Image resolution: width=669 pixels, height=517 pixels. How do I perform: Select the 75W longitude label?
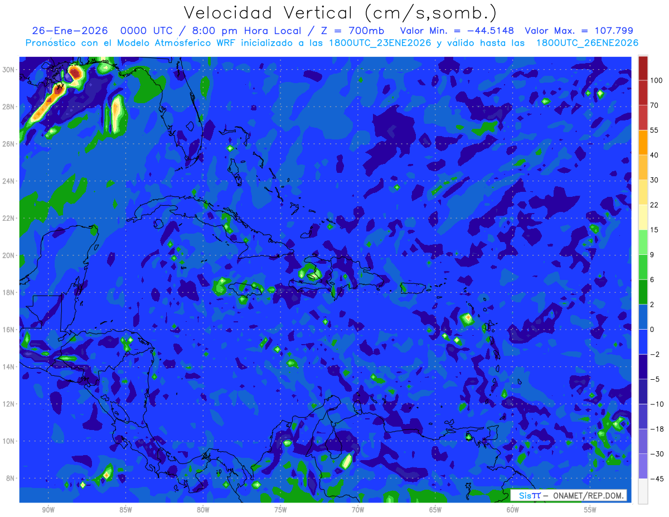point(280,510)
